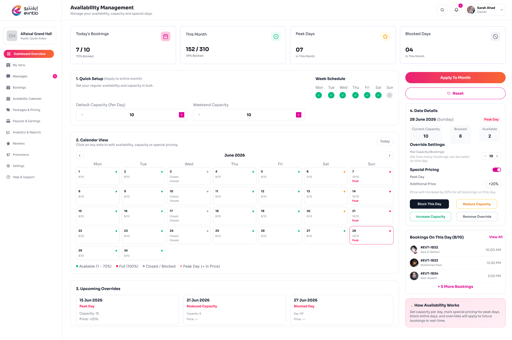
Task: Open 27 Jun 2026 Blocked Day override card
Action: 342,310
